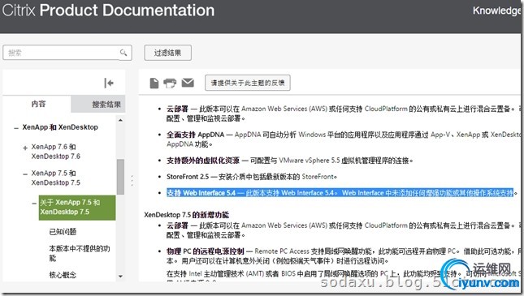Open XenApp 和 XenDesktop tree item
524x296 pixels.
pos(60,127)
